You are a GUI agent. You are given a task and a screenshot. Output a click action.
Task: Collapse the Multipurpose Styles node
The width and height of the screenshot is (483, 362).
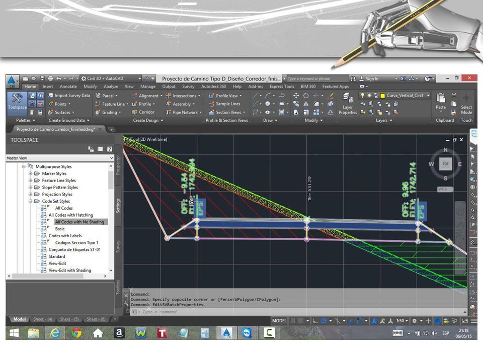pos(24,166)
